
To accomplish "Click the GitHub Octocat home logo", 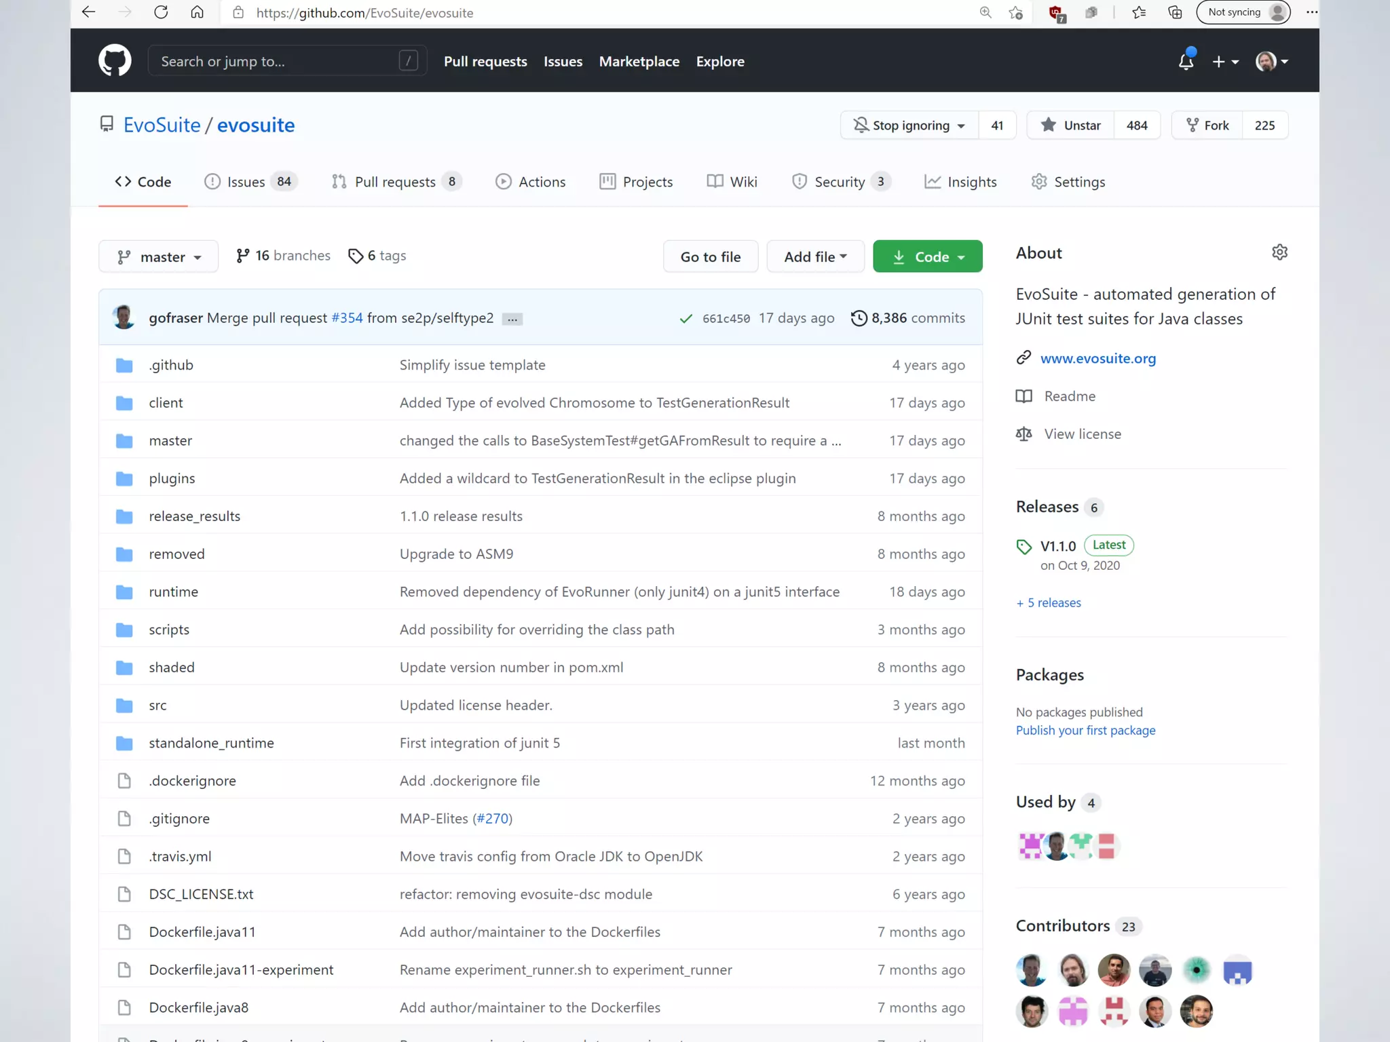I will click(x=115, y=61).
